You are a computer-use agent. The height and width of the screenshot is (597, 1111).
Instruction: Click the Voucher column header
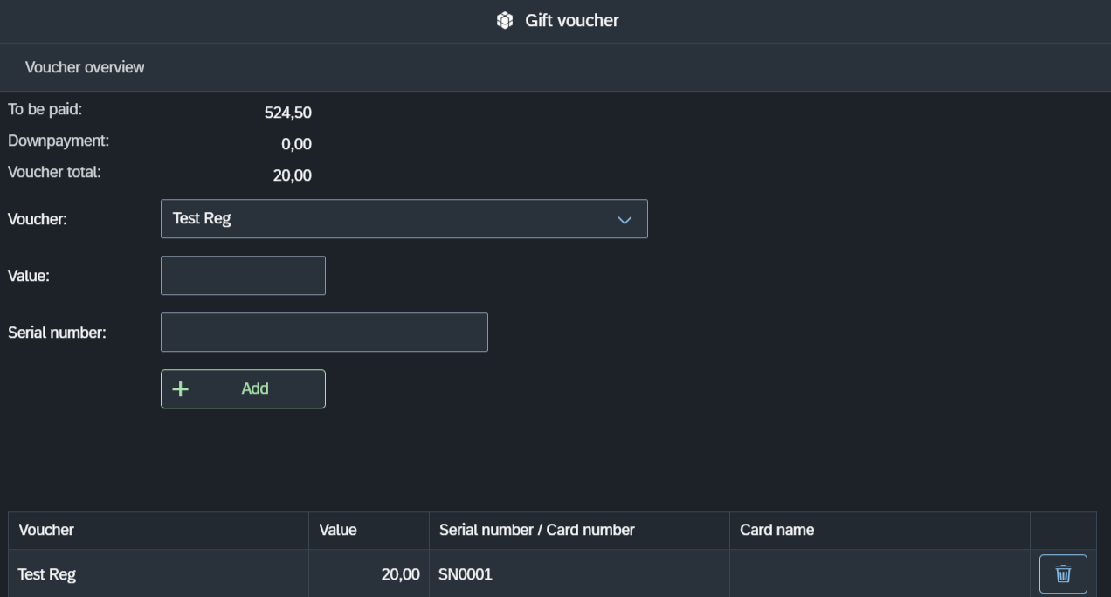pos(46,530)
